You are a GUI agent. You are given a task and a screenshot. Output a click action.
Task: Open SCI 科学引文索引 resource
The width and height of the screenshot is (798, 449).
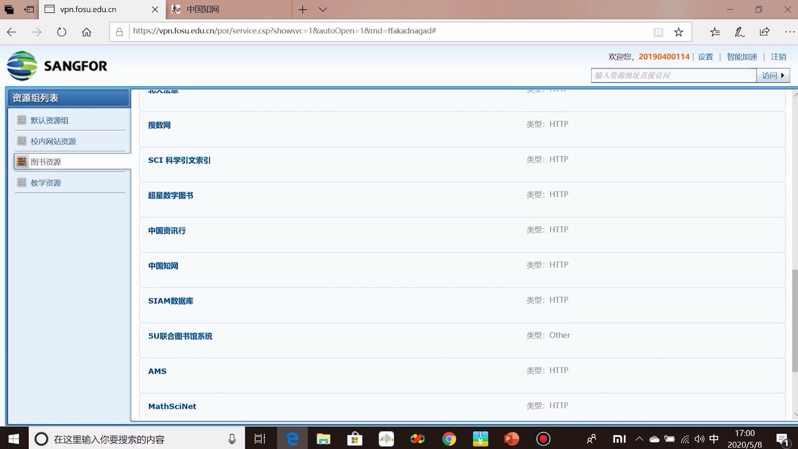179,160
